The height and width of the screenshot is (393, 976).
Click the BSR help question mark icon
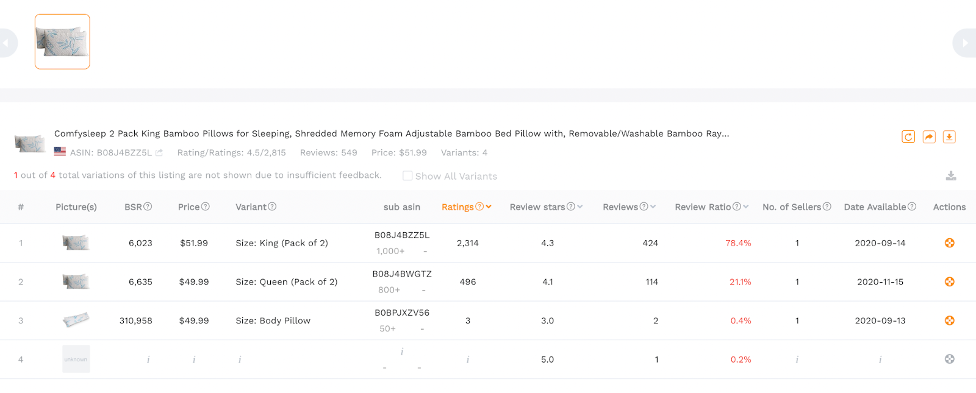[x=148, y=207]
